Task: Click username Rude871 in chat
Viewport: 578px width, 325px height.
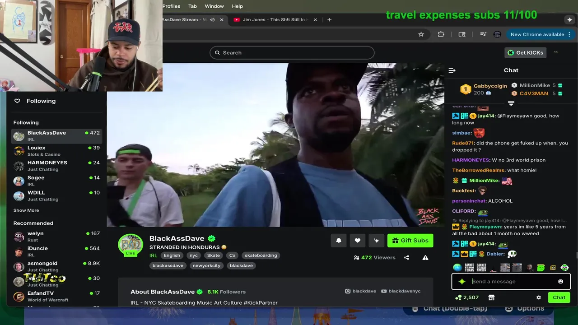Action: [463, 143]
